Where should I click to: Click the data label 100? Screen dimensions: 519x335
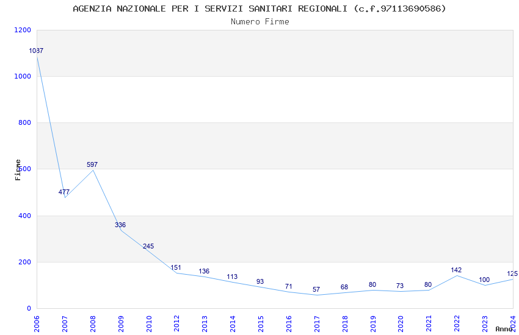484,280
